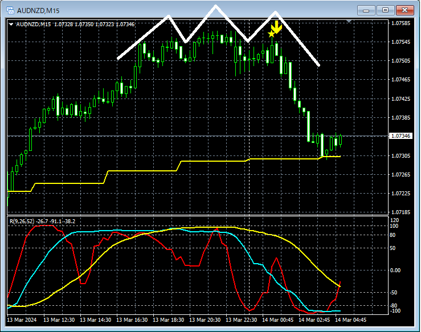Click the 14 Mar 04:45 time label
The image size is (421, 332).
pos(351,320)
